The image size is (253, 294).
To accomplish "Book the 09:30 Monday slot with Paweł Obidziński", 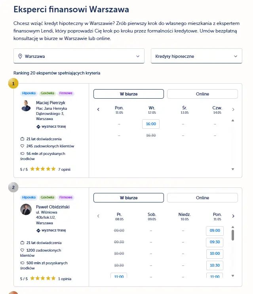I will (215, 242).
